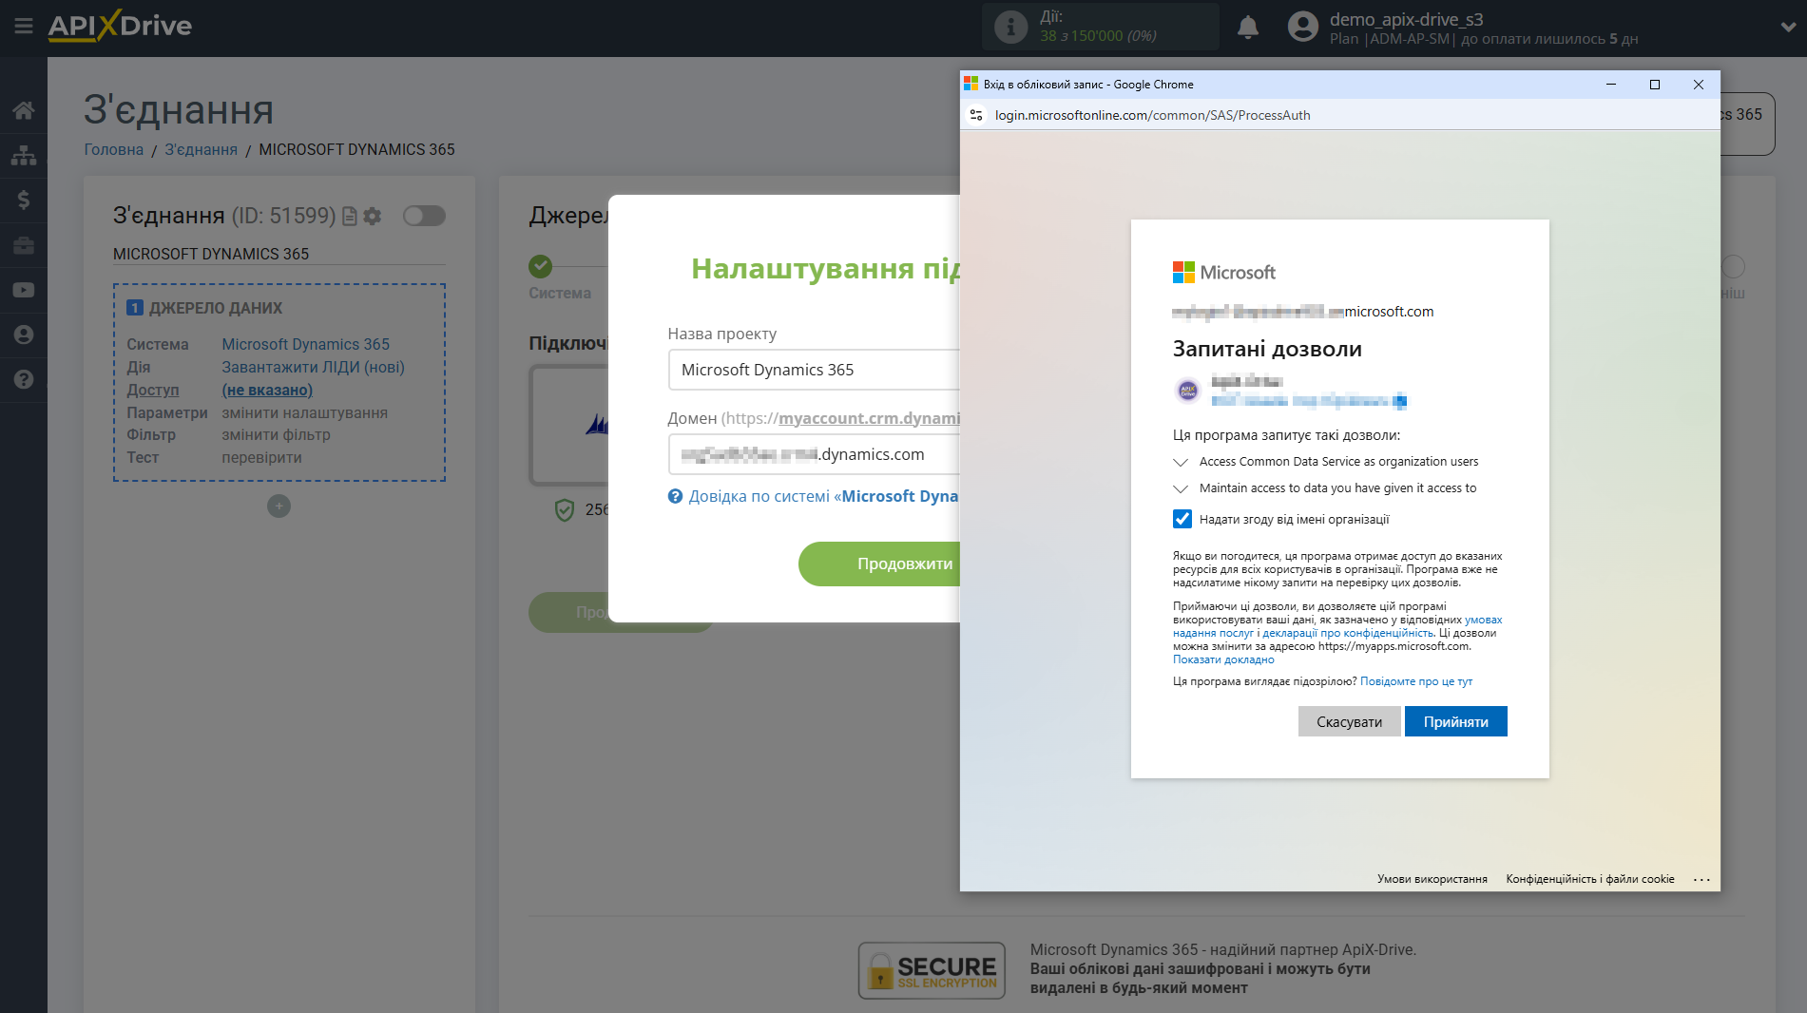Click the Дії usage counter 38 з 150'000
The height and width of the screenshot is (1013, 1807).
pos(1097,35)
